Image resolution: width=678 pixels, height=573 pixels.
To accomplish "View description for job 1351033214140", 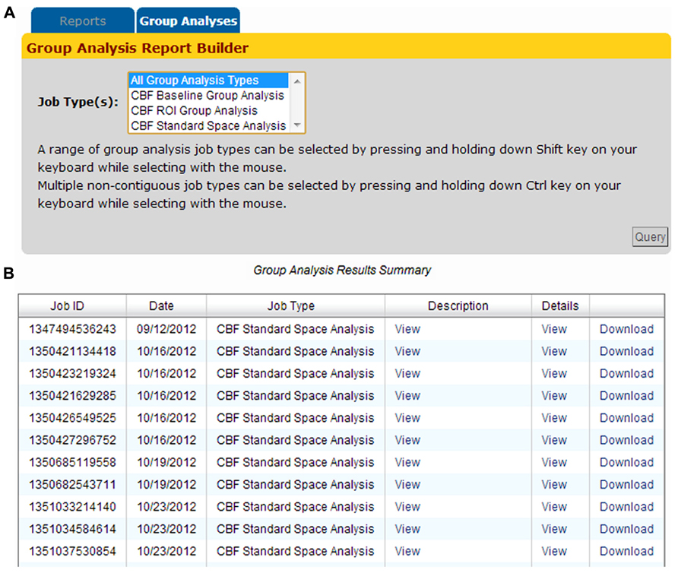I will 407,506.
